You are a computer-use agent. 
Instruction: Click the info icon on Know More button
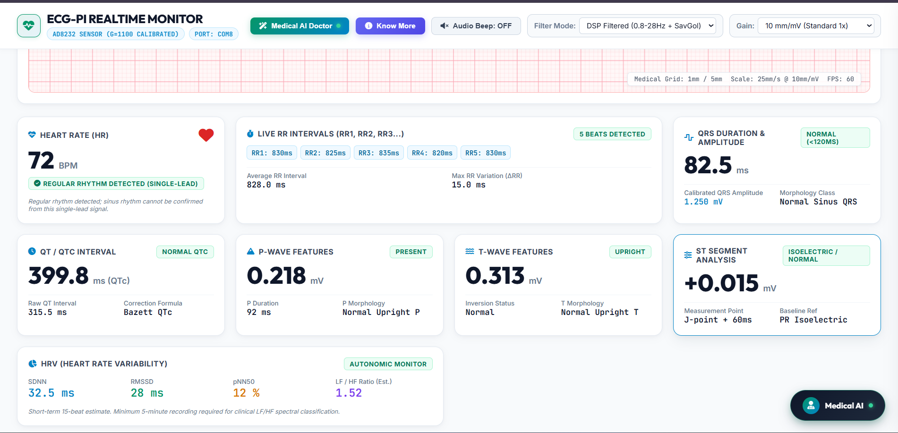click(x=369, y=26)
